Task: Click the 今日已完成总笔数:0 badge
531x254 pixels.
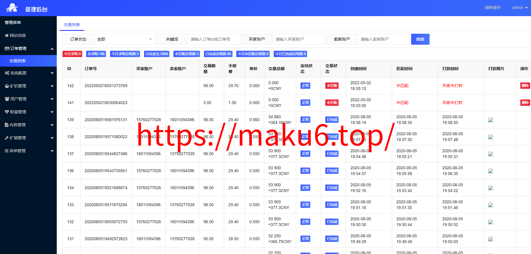Action: pos(290,54)
